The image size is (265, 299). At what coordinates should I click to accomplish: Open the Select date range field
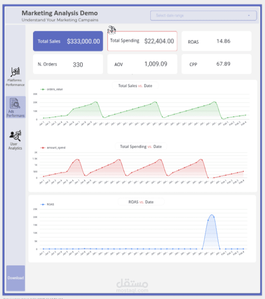point(204,15)
